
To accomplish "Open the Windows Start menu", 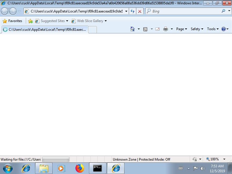I will pos(8,168).
